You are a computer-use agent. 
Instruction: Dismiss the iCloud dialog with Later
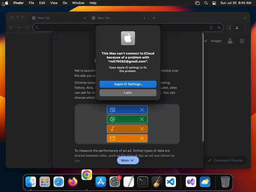128,92
